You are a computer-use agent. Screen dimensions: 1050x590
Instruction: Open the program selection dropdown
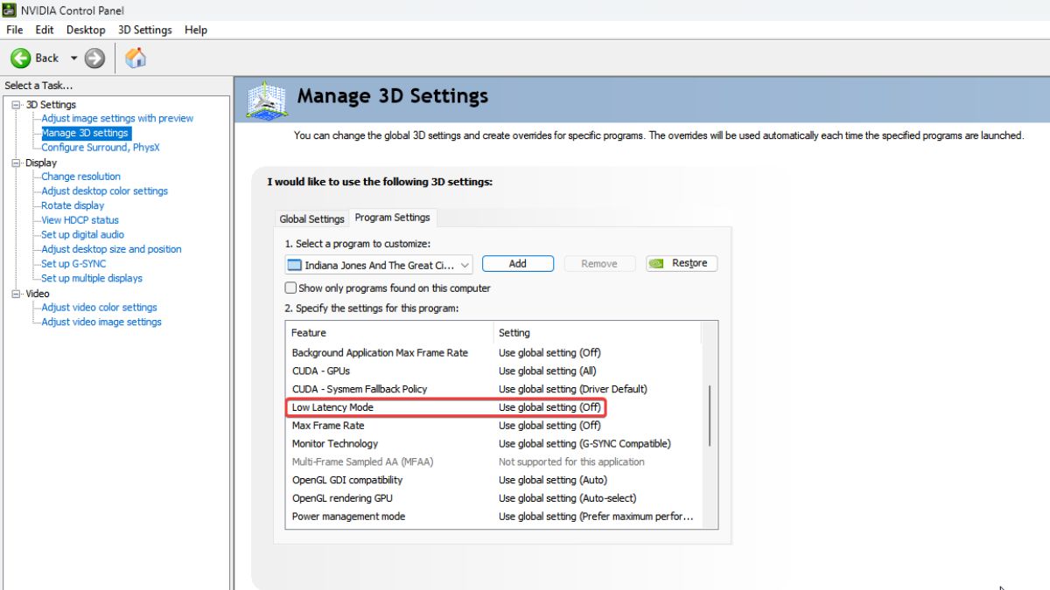tap(465, 265)
